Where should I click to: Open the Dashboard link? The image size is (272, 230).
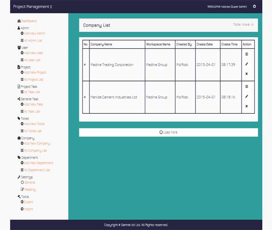[29, 21]
